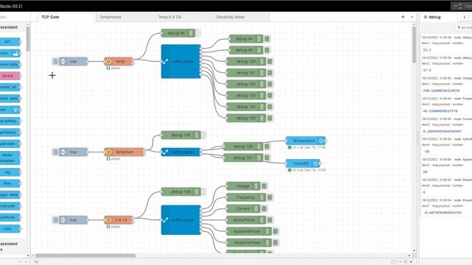Open the all nodes debug filter dropdown
The width and height of the screenshot is (472, 265).
coord(464,28)
